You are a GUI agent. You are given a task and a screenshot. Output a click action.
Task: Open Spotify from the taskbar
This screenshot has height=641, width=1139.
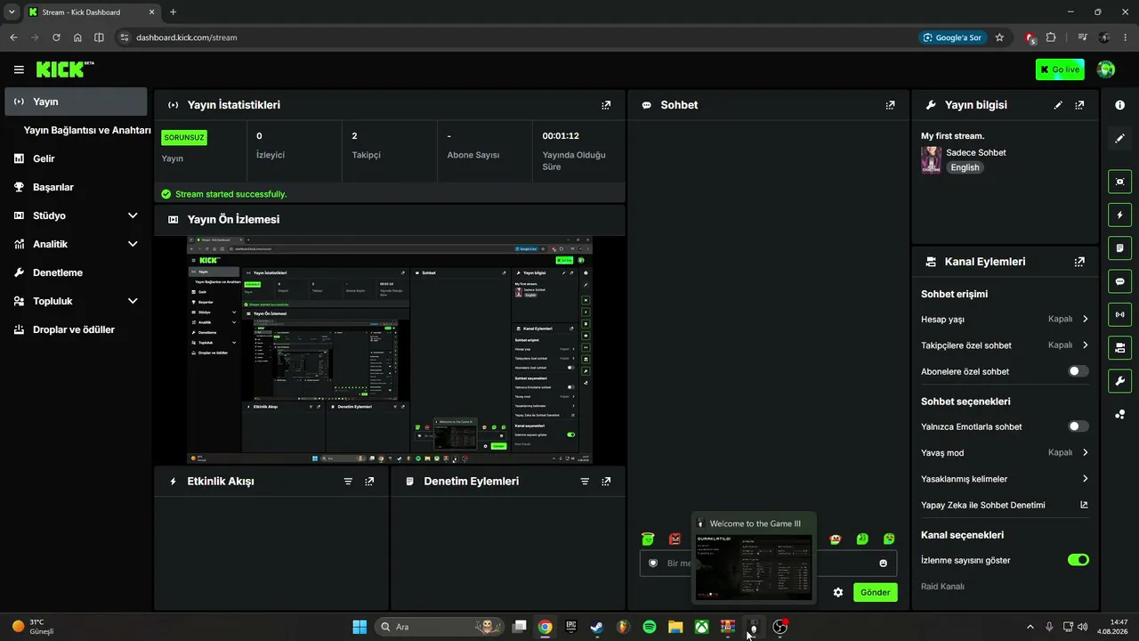coord(650,627)
